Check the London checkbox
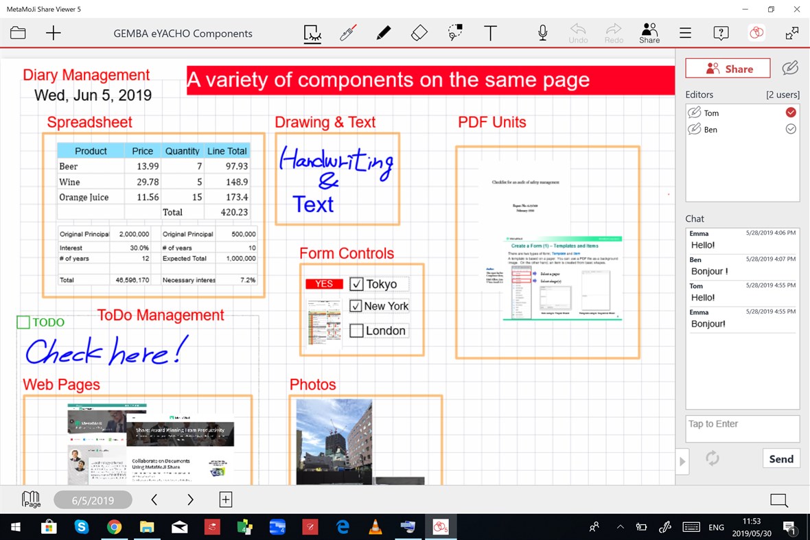 click(x=356, y=330)
